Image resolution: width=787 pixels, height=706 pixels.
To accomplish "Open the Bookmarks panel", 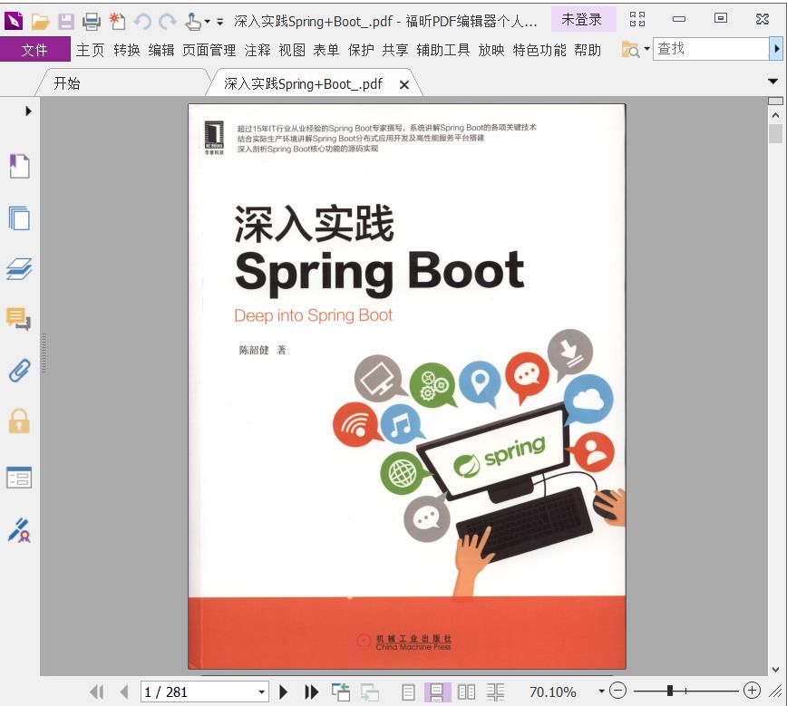I will click(20, 166).
